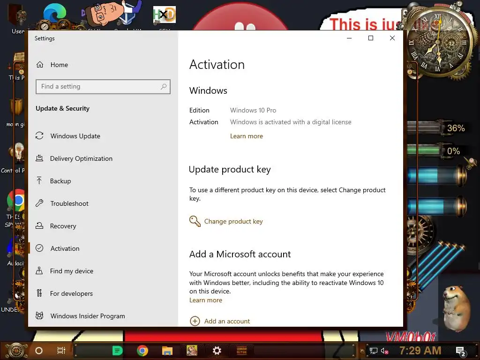This screenshot has width=480, height=360.
Task: Minimize the Settings window
Action: coord(349,38)
